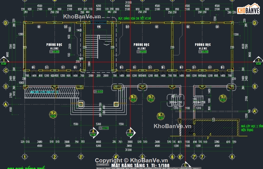Click grid bubble D on the right side
The image size is (263, 169).
(x=255, y=23)
